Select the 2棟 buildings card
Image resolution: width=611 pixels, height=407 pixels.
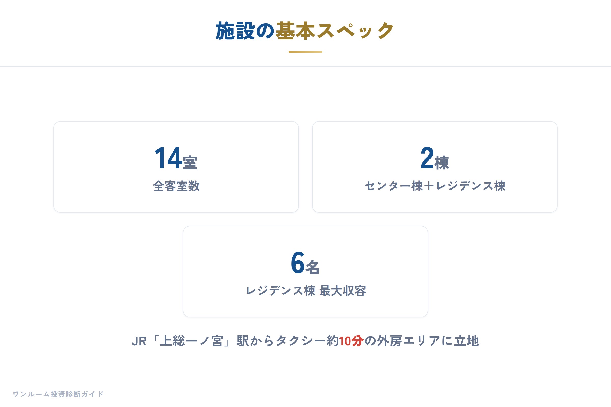tap(435, 167)
